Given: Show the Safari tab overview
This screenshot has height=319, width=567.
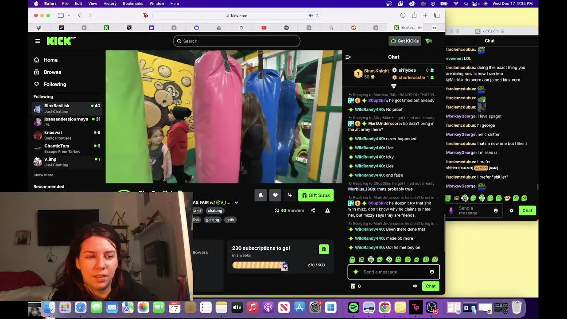Looking at the screenshot, I should click(x=437, y=16).
